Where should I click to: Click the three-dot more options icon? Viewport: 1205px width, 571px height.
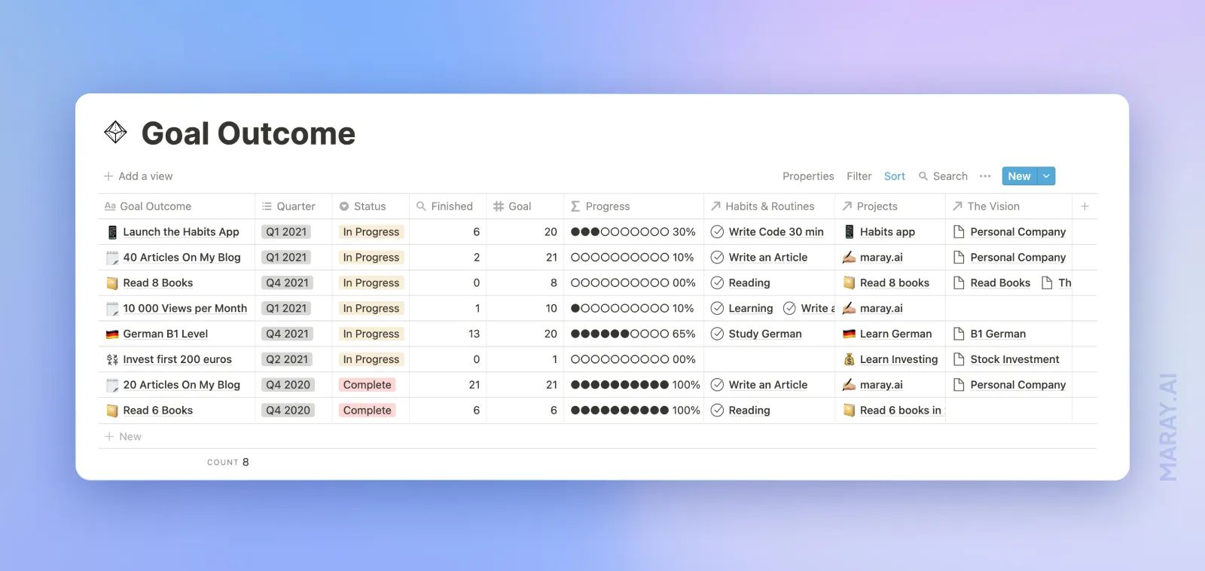[985, 176]
